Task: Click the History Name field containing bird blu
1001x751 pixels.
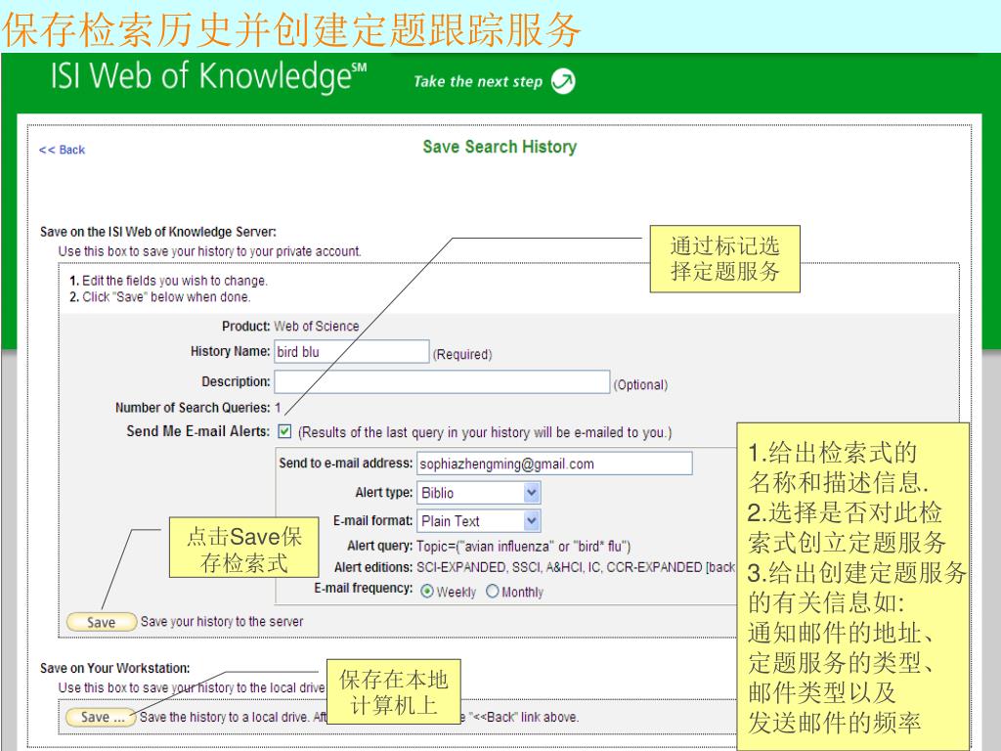Action: click(x=352, y=352)
